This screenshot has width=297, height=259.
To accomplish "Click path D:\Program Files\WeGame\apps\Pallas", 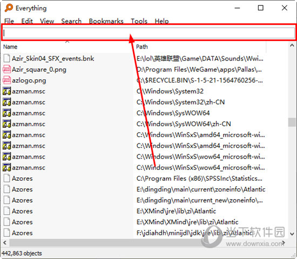I will [x=199, y=70].
